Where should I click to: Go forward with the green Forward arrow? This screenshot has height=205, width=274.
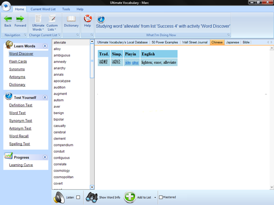[20, 19]
